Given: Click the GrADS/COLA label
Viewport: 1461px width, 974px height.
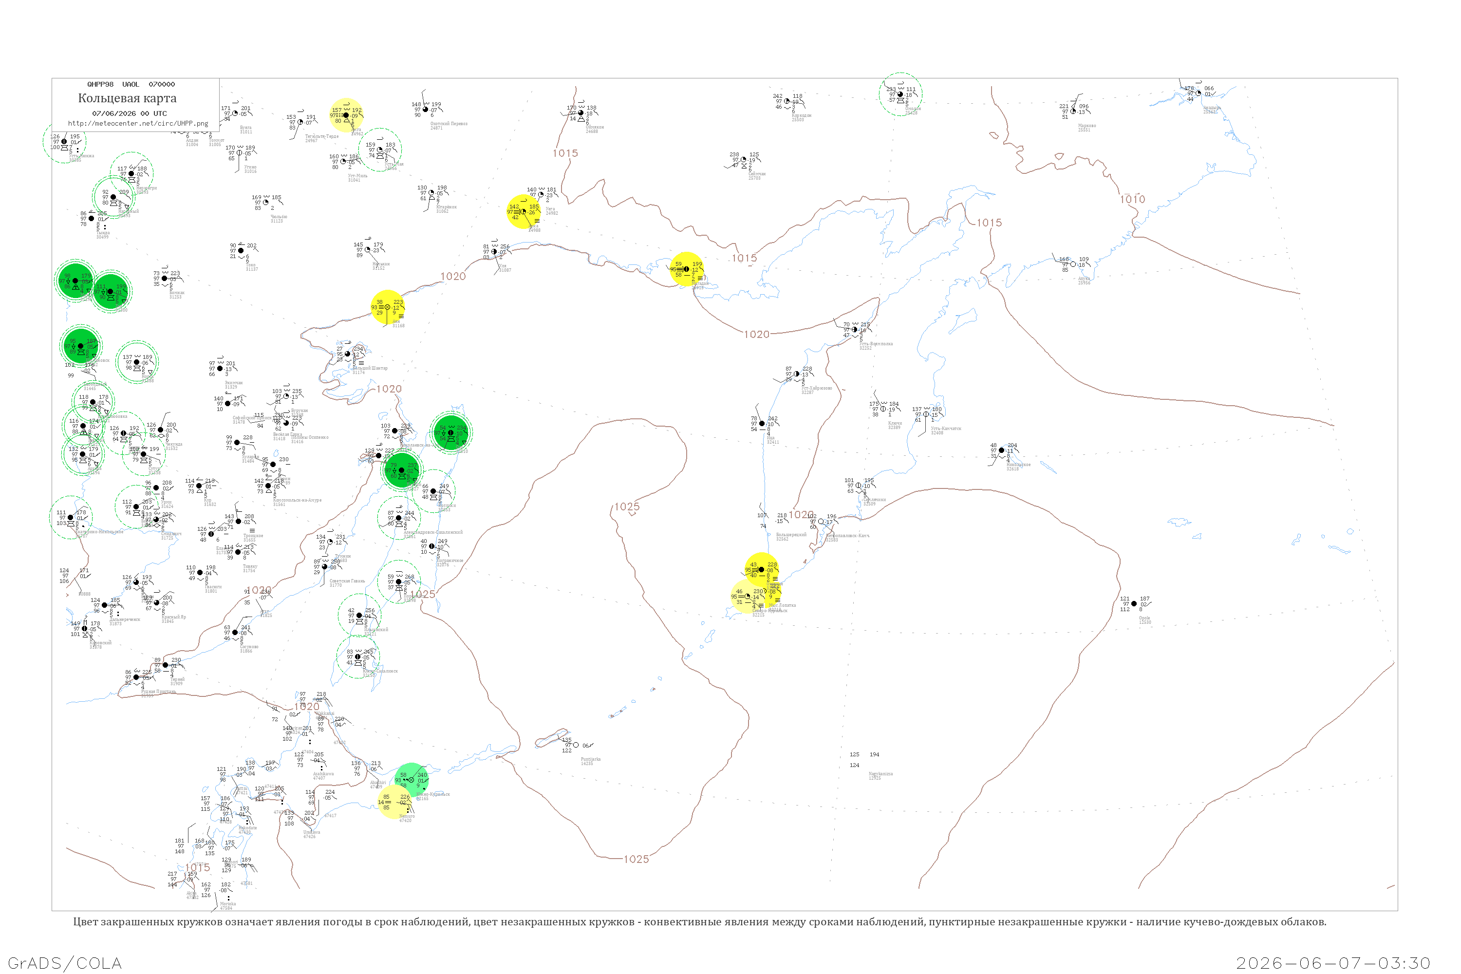Looking at the screenshot, I should pos(65,963).
